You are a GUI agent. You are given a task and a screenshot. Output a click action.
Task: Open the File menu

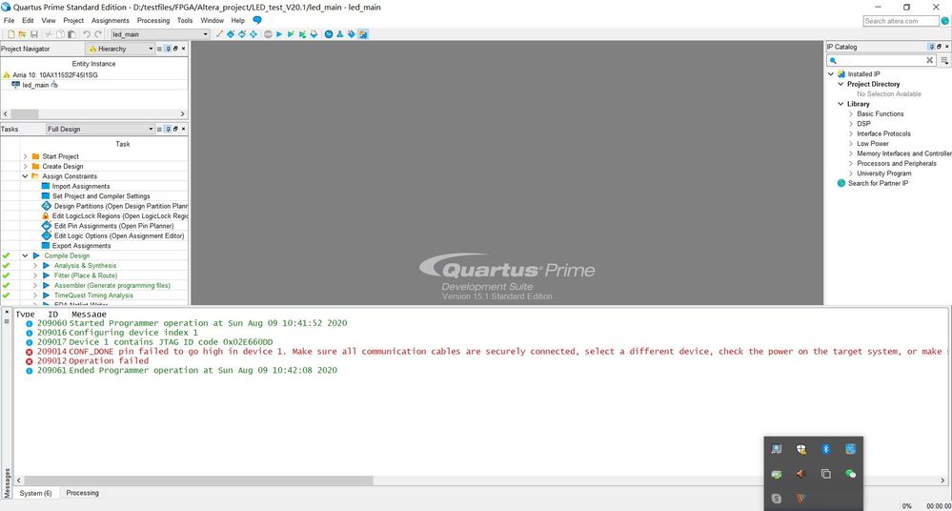tap(10, 20)
